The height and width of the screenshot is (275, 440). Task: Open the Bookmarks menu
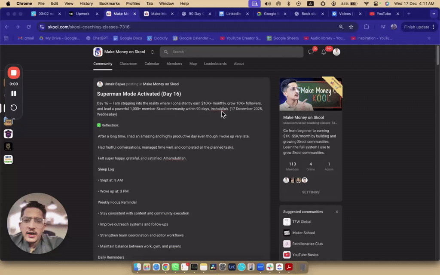pyautogui.click(x=110, y=3)
